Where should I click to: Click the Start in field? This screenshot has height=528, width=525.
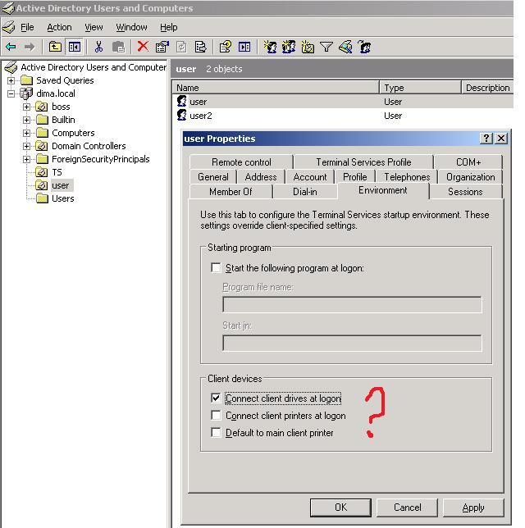coord(352,343)
